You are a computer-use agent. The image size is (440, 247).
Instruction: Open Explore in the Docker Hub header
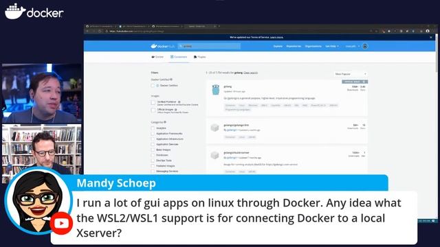(278, 46)
